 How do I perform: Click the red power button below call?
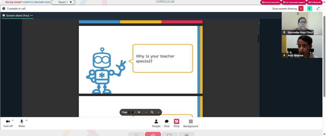(x=153, y=134)
